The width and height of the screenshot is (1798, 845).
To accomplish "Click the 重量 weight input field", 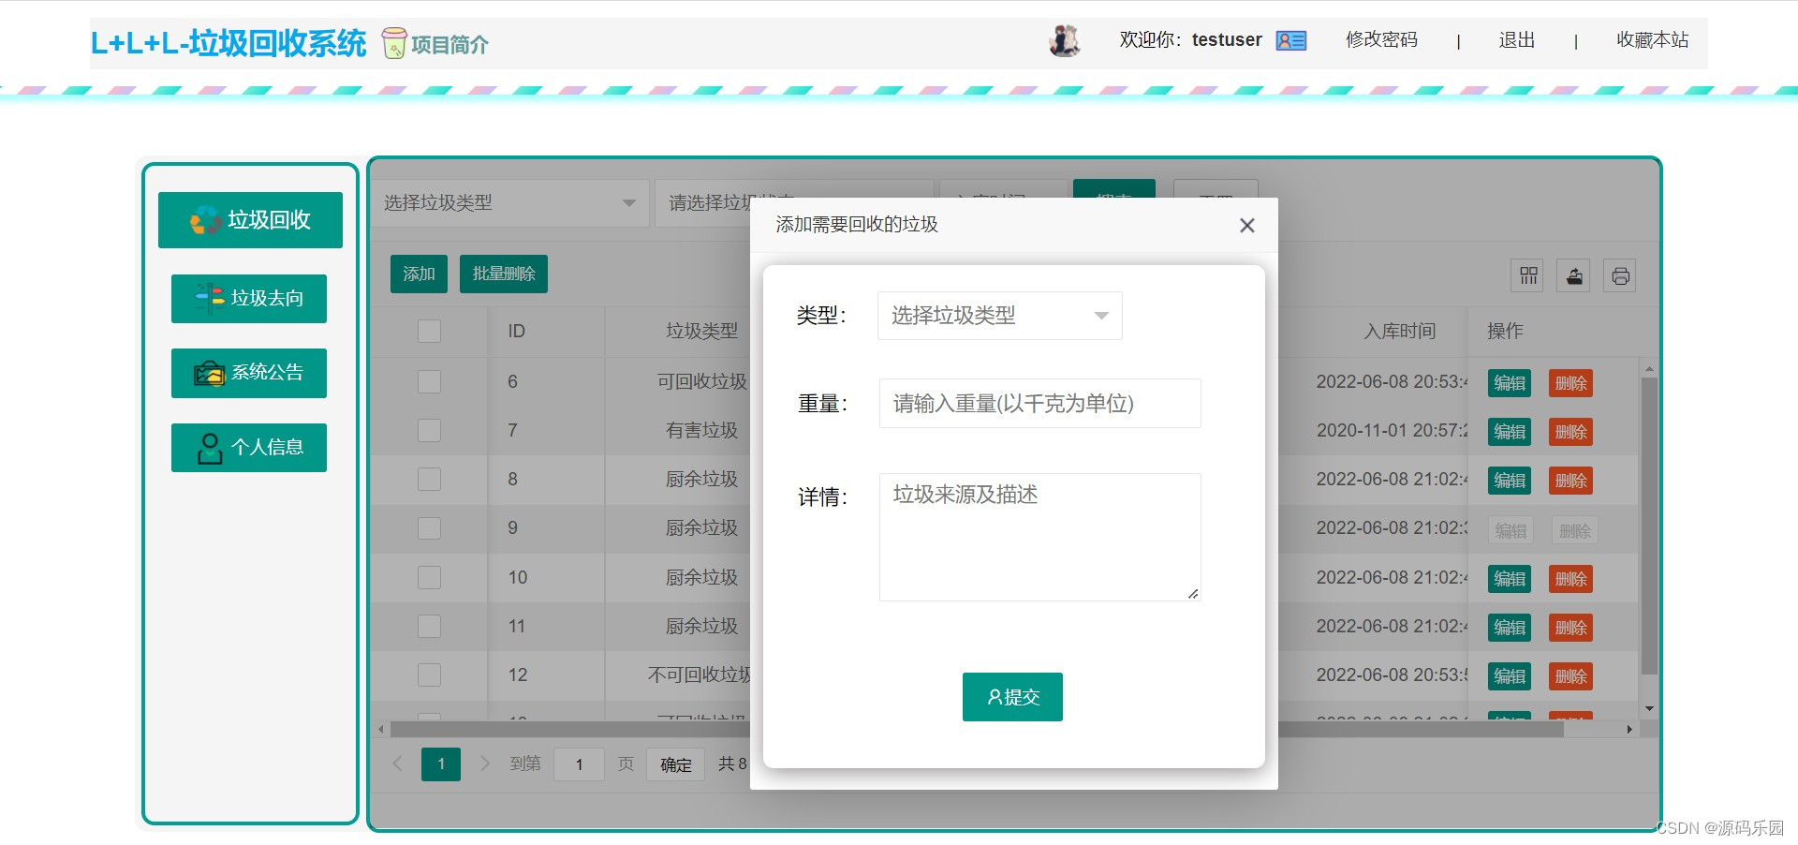I will 1039,403.
